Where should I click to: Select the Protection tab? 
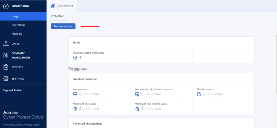pos(58,16)
